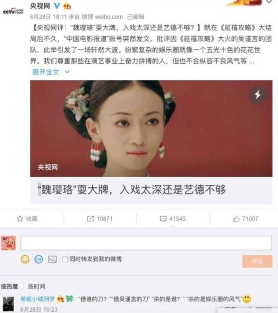
Task: Click the comment icon showing 41545
Action: 163,219
